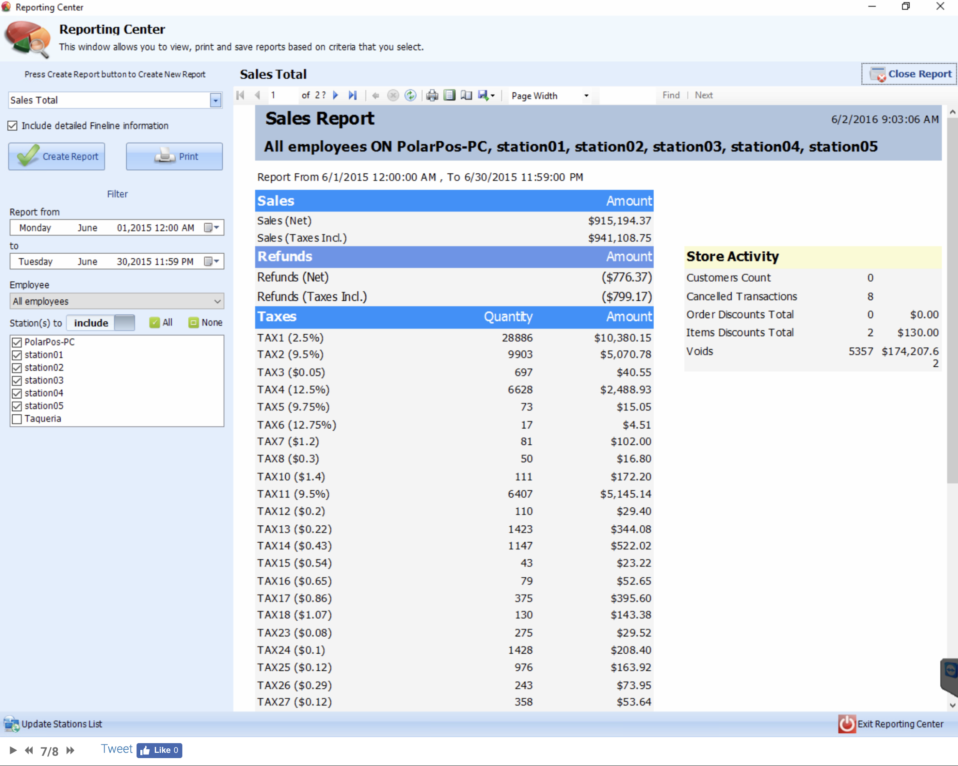Click the report vertical scrollbar thumb

[x=952, y=301]
